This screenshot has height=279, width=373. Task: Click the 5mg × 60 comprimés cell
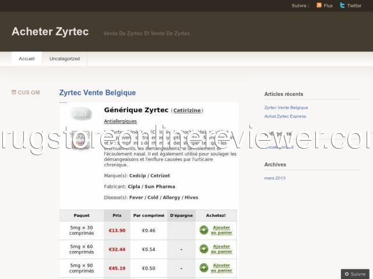[x=82, y=249]
